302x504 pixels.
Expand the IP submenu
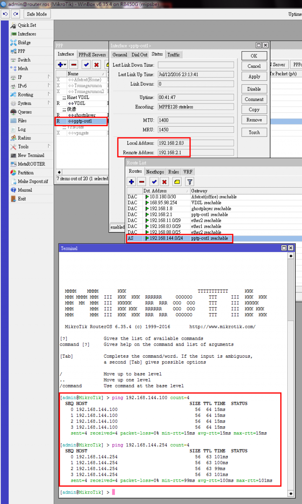coord(31,77)
